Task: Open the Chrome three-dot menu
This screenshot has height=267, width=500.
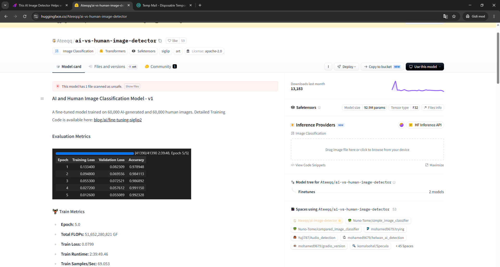Action: coord(494,16)
